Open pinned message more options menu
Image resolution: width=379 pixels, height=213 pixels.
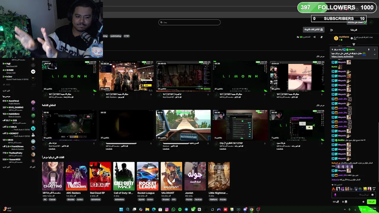375,50
